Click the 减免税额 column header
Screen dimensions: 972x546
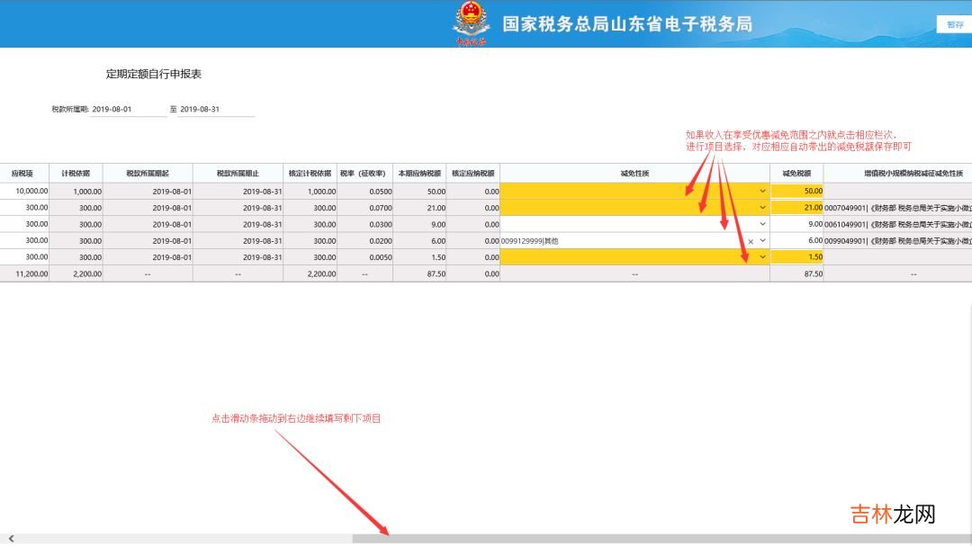pyautogui.click(x=796, y=174)
